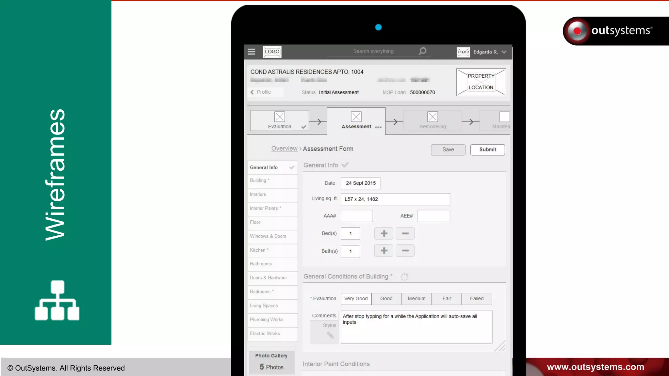Open Windows & Doors section
669x376 pixels.
point(272,236)
